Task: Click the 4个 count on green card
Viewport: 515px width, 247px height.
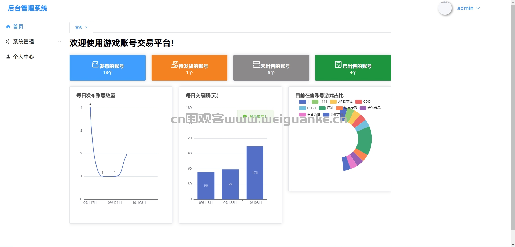Action: [353, 73]
